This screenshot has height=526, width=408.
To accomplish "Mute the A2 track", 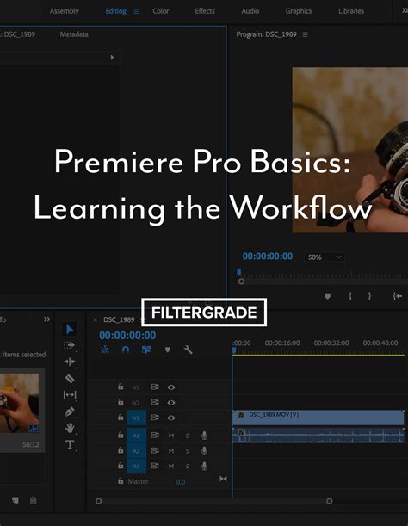I will click(x=171, y=451).
